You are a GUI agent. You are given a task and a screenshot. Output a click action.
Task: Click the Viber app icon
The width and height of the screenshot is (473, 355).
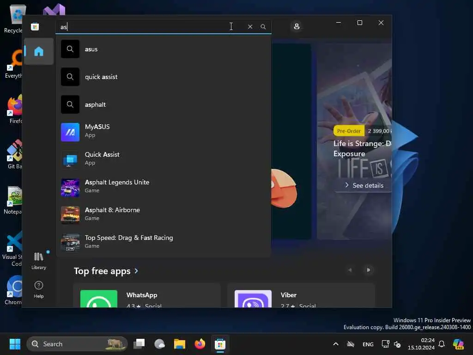(253, 299)
